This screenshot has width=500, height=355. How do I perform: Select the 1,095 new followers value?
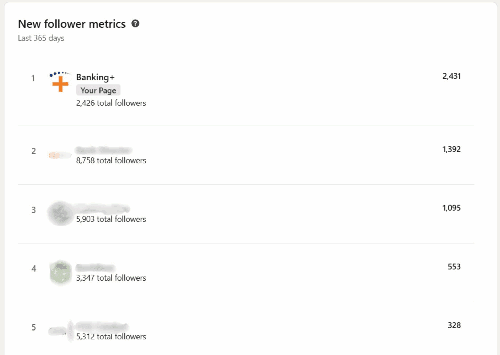(452, 208)
